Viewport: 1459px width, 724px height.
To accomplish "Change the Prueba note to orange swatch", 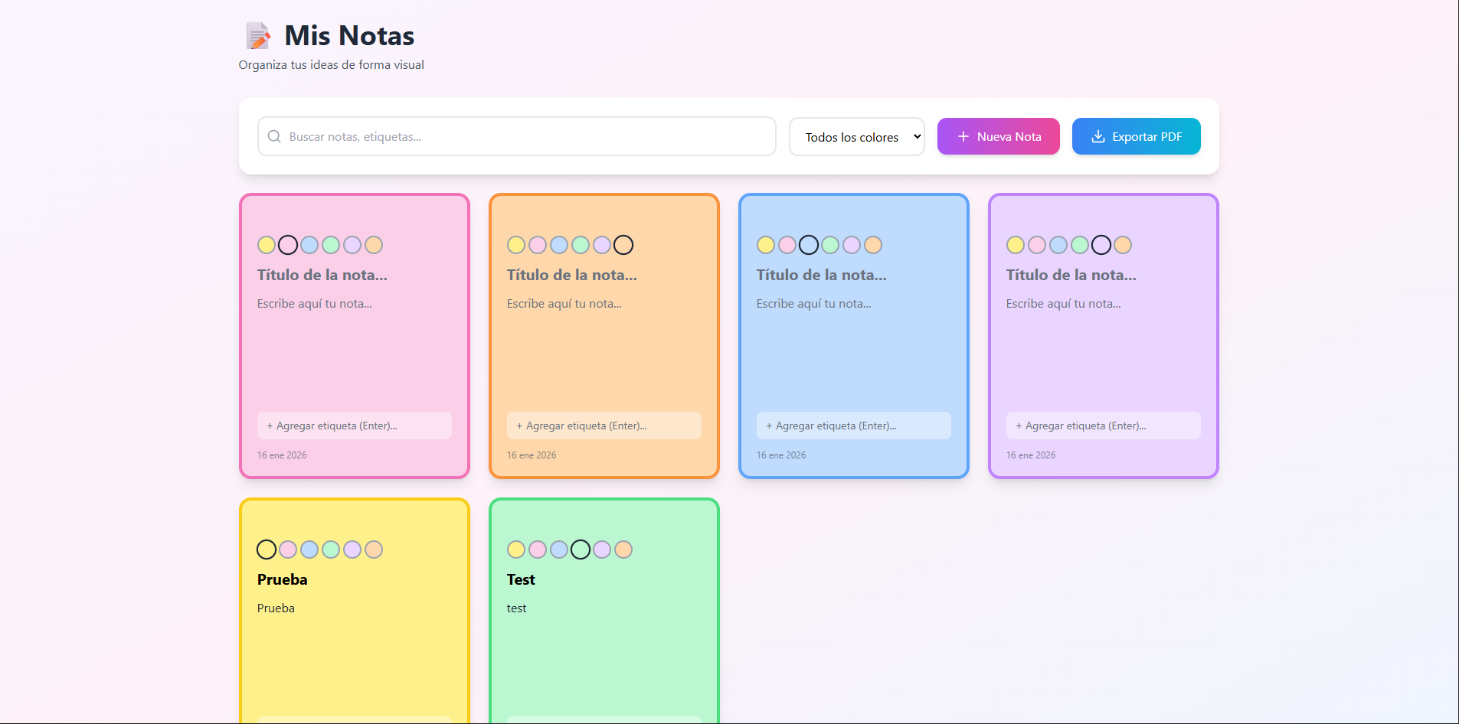I will click(x=374, y=550).
